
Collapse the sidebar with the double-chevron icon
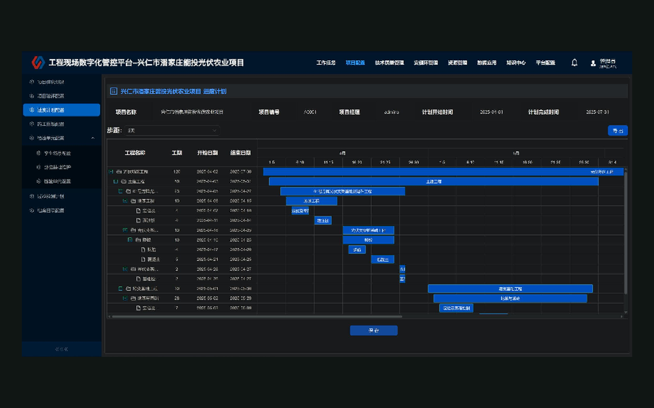[61, 349]
